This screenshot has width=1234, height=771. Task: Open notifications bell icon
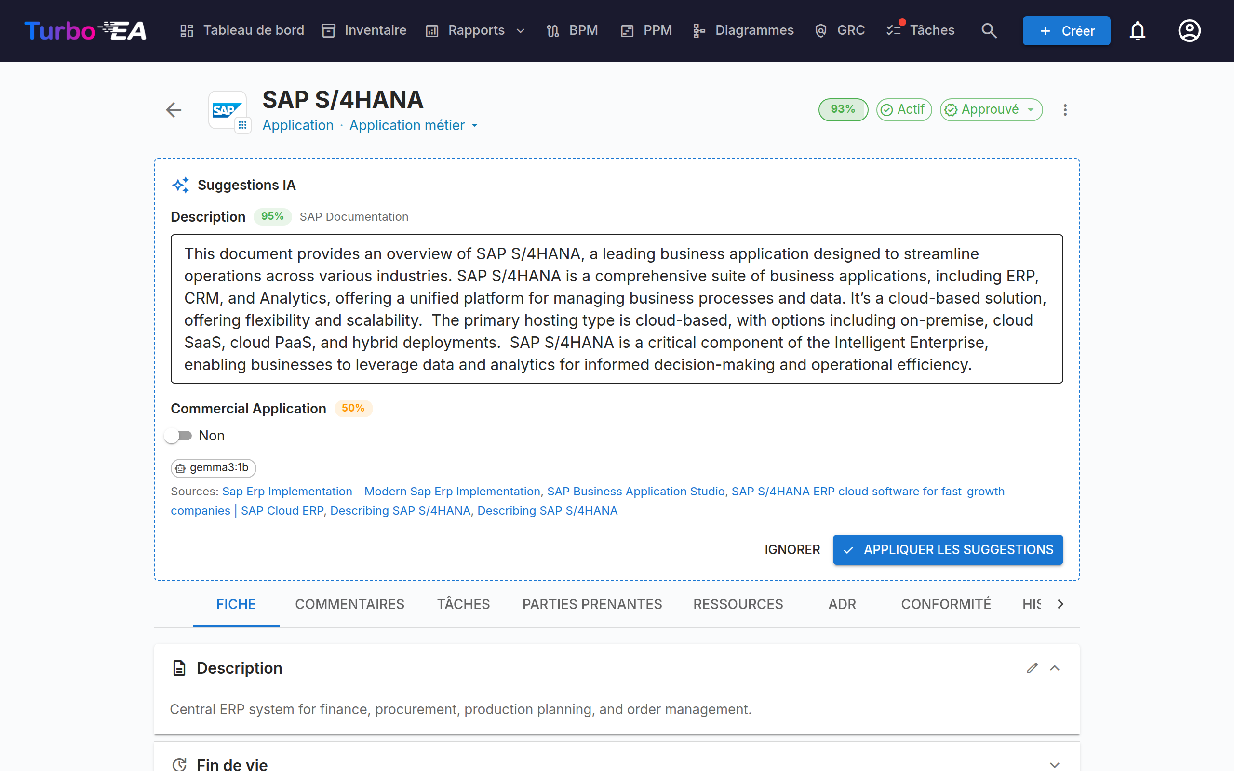tap(1137, 30)
